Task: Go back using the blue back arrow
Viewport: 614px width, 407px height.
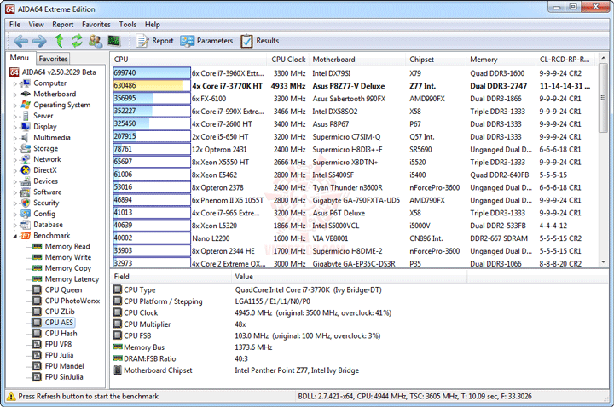Action: 20,41
